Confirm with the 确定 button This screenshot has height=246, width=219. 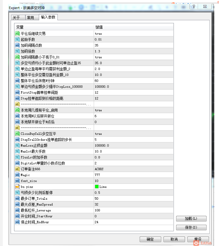coord(150,239)
